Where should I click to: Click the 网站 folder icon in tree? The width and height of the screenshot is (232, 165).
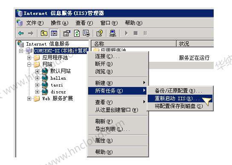tap(37, 64)
